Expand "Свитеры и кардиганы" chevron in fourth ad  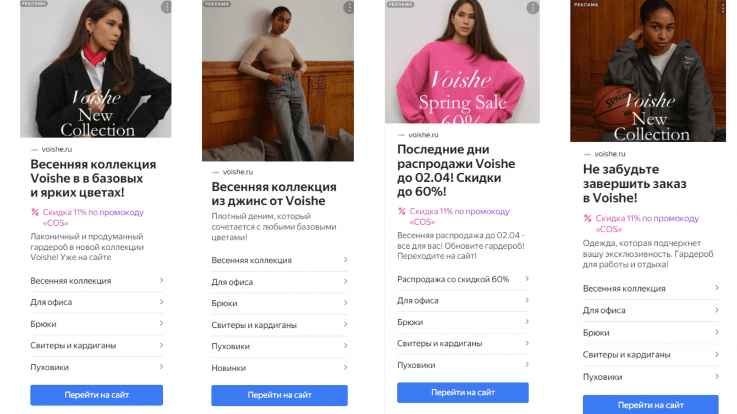(x=717, y=354)
